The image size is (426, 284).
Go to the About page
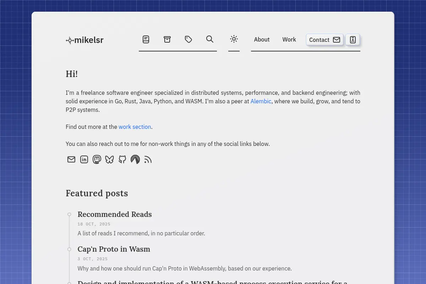point(262,39)
